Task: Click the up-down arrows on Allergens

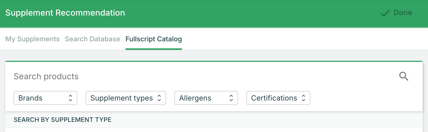Action: click(231, 98)
